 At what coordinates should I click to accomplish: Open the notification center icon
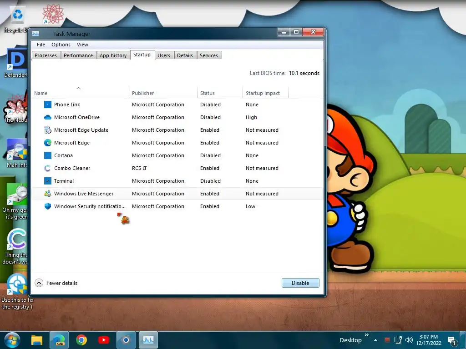(x=452, y=341)
